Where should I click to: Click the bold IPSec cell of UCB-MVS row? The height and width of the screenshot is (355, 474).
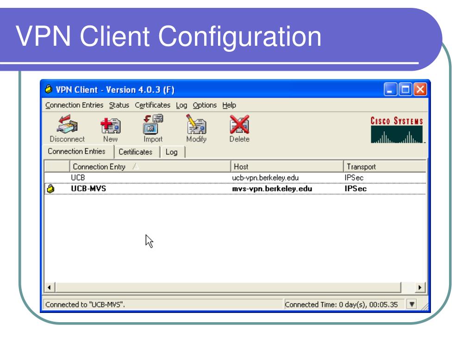355,189
